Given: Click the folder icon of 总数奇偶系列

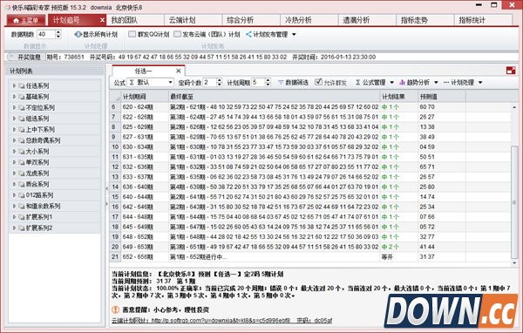Looking at the screenshot, I should click(x=22, y=140).
